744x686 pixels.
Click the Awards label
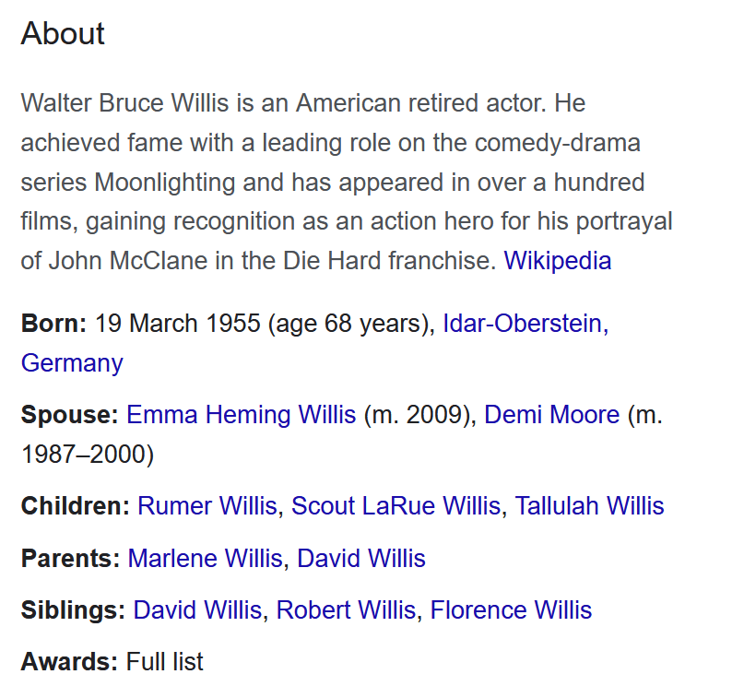(69, 661)
